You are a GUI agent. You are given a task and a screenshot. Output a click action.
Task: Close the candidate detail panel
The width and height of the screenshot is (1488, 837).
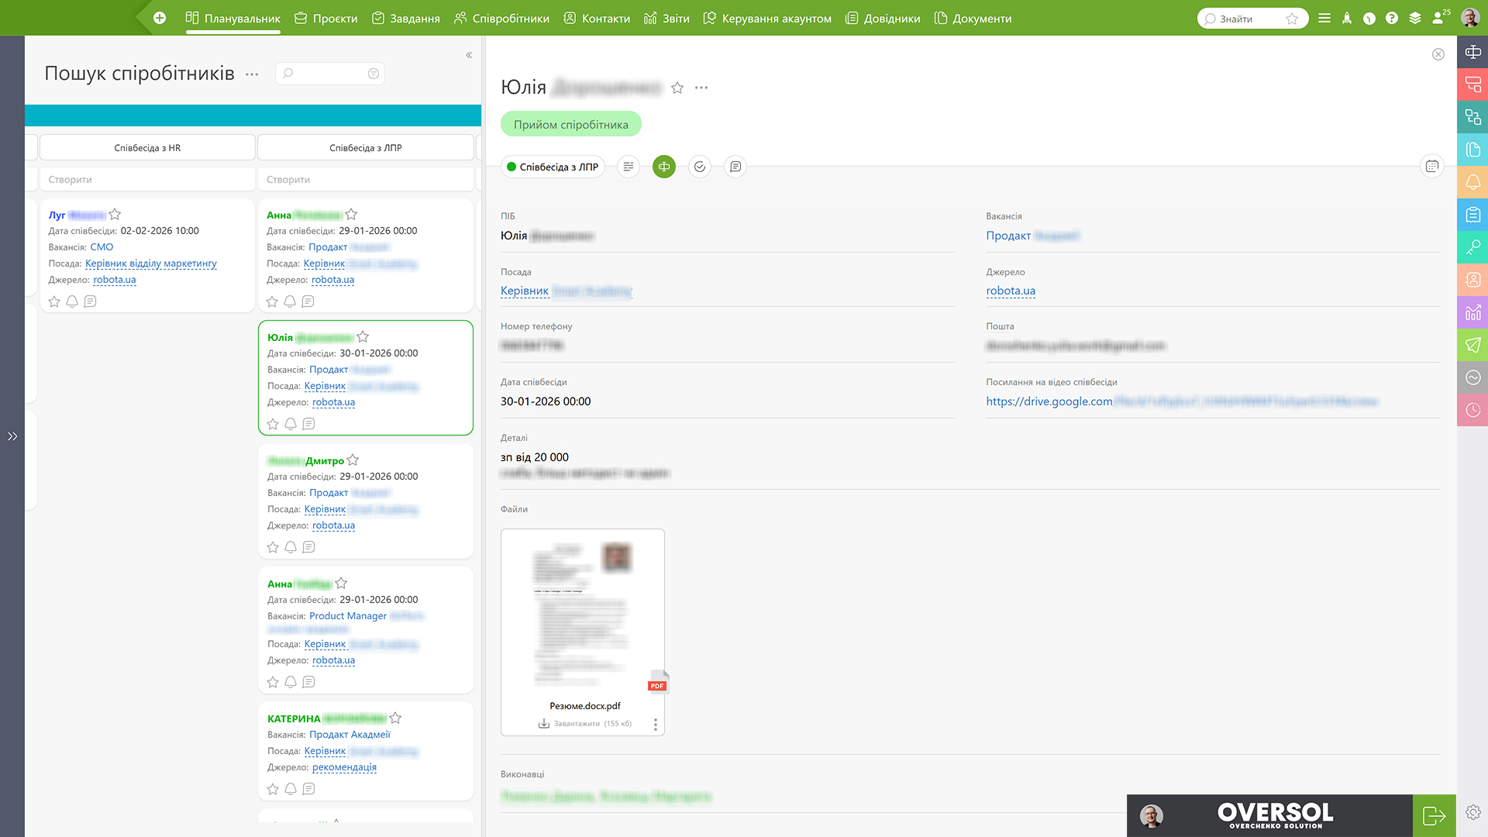point(1438,54)
